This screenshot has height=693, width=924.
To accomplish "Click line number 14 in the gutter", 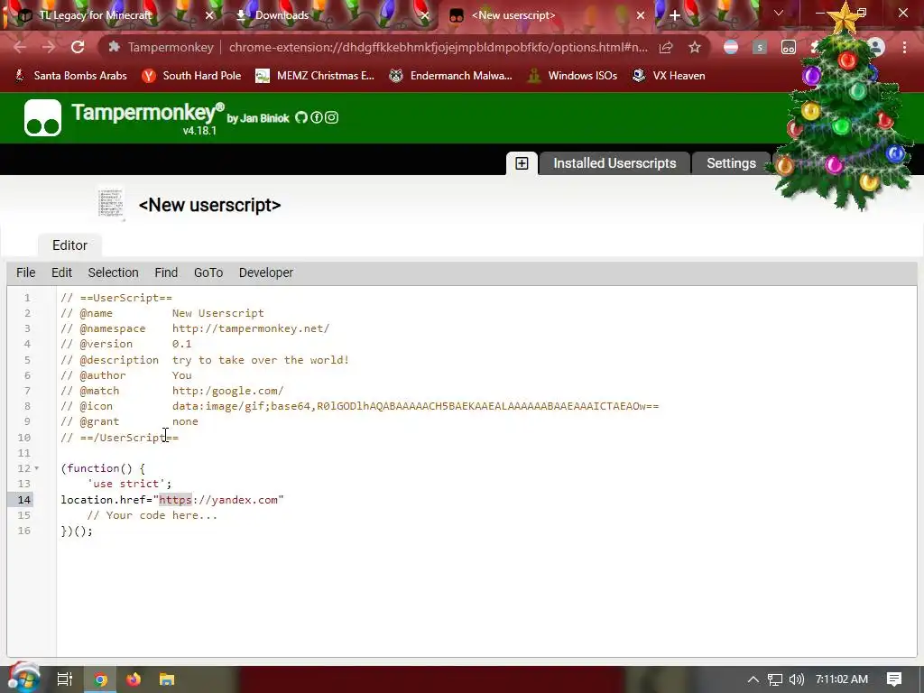I will (23, 500).
